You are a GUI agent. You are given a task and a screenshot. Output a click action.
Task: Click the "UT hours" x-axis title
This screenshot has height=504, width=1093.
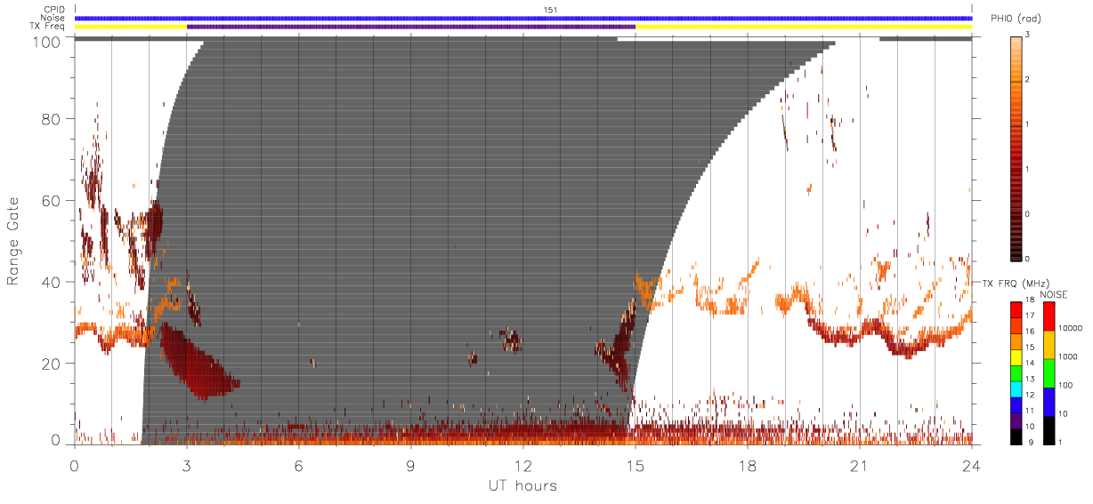click(x=522, y=486)
